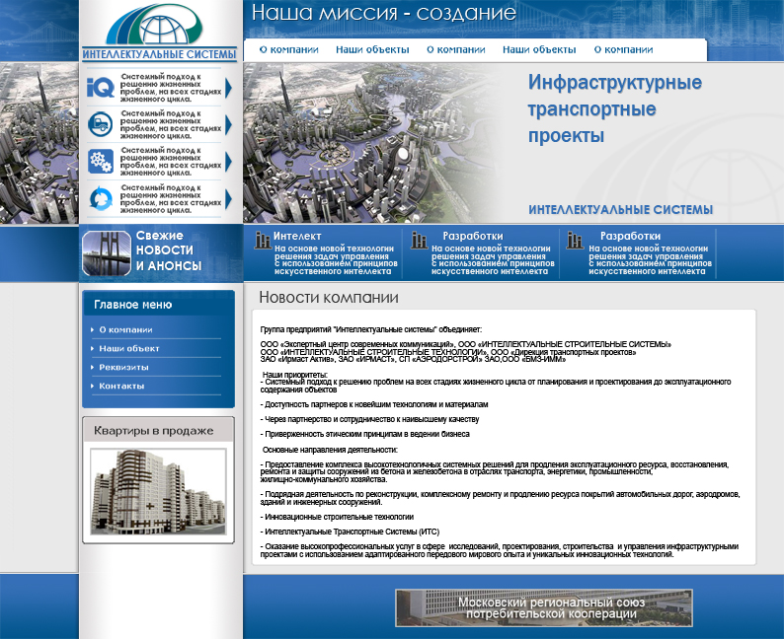Click text Наши приоритеты:

295,375
